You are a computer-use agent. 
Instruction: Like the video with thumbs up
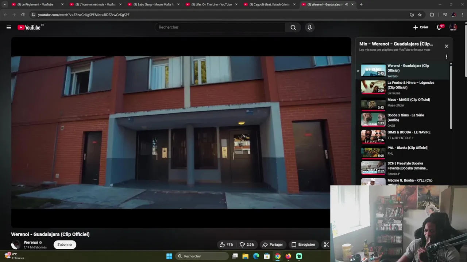click(x=227, y=245)
